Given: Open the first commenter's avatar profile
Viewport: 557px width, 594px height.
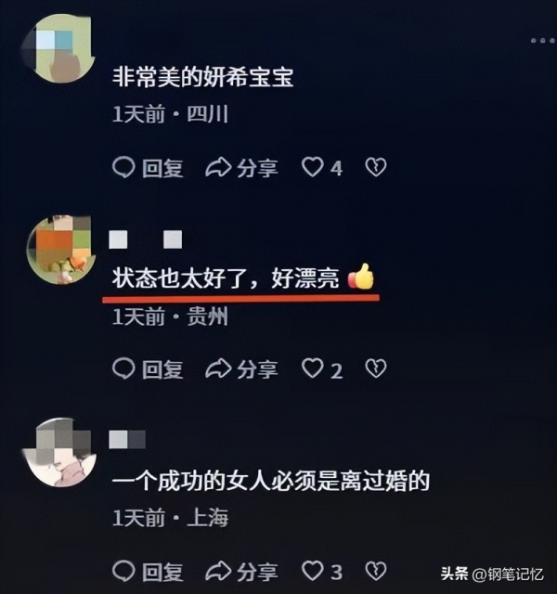Looking at the screenshot, I should (x=58, y=48).
